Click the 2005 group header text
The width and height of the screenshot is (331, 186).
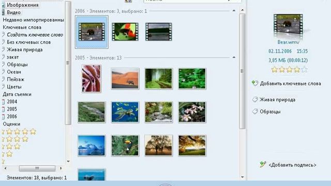tap(98, 57)
